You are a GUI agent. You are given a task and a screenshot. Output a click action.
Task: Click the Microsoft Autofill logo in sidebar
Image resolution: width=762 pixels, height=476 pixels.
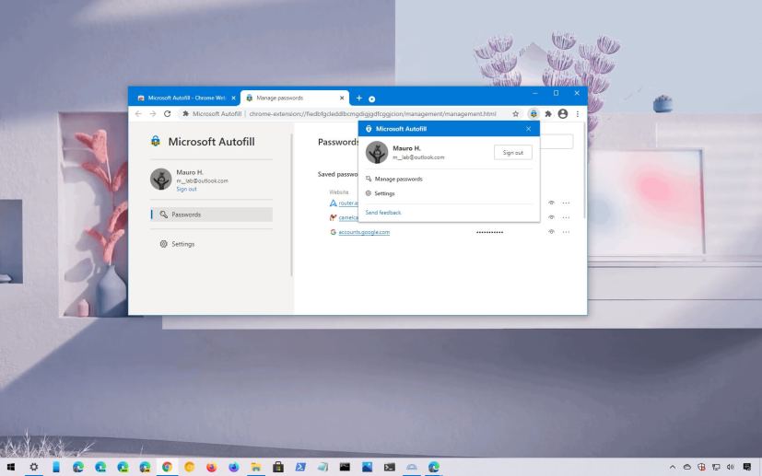[x=156, y=142]
